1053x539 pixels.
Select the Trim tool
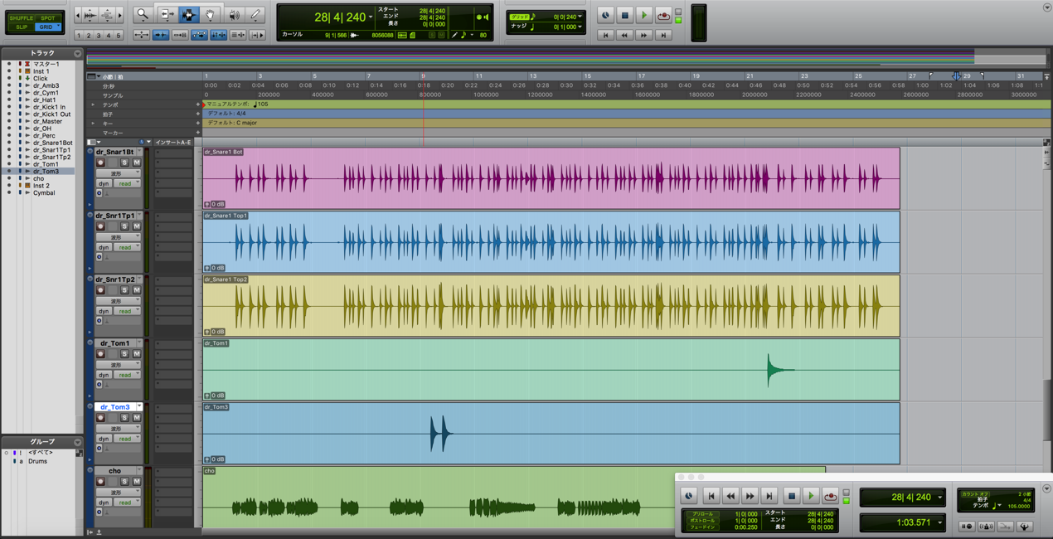167,15
